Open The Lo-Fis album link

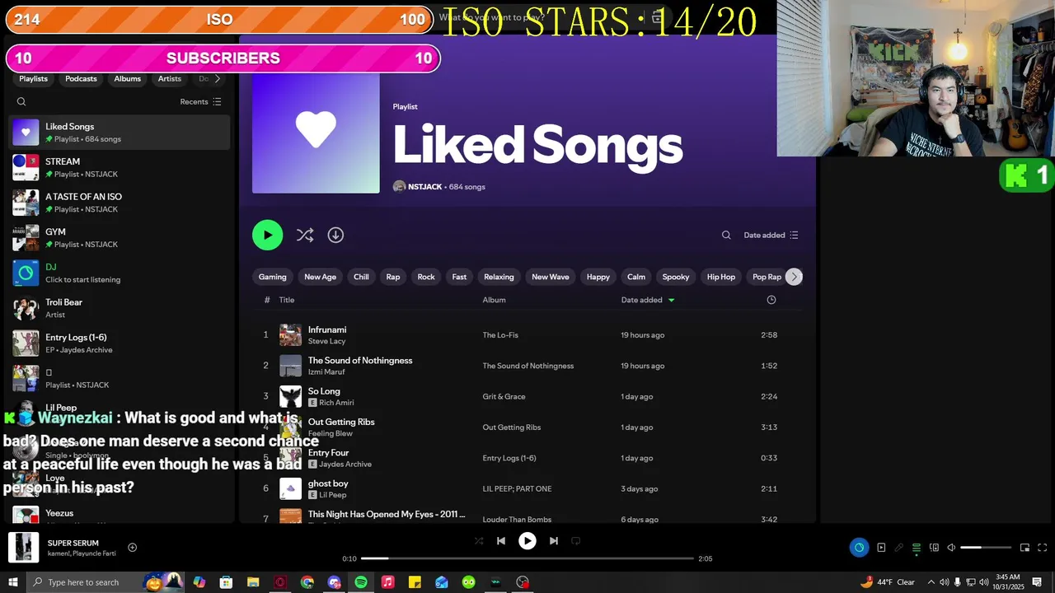click(500, 335)
